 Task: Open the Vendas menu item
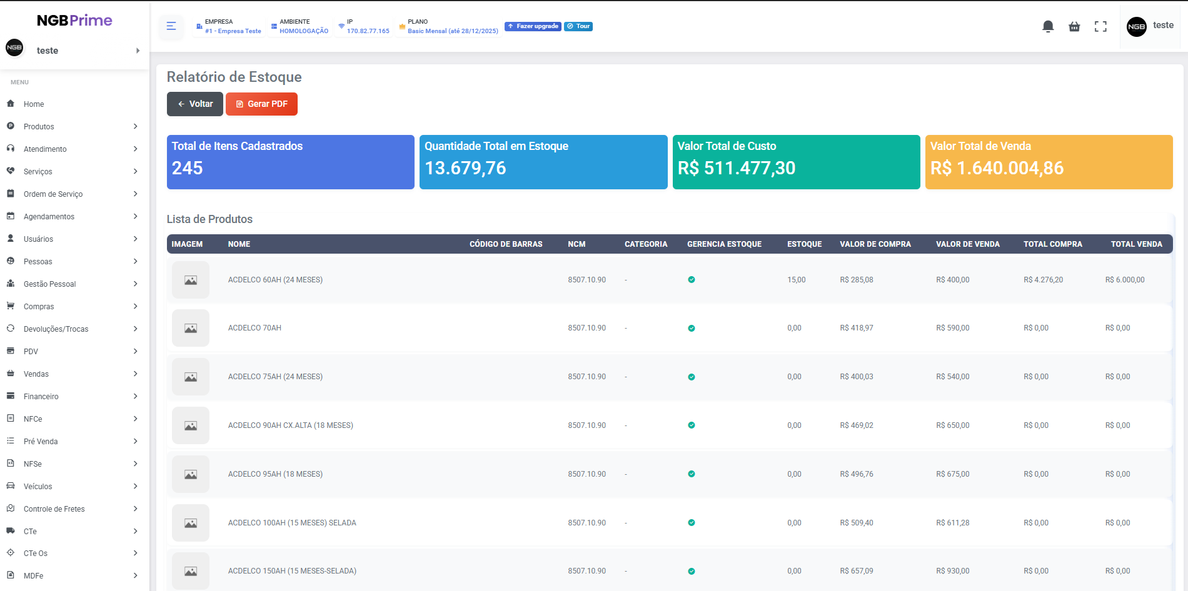(36, 374)
